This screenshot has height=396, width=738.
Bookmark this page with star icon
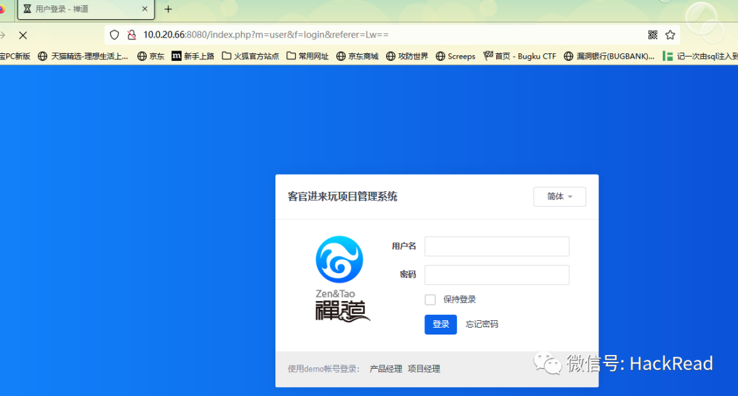(670, 35)
